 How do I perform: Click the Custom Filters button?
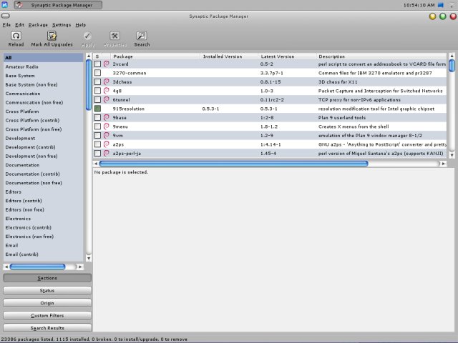pyautogui.click(x=47, y=316)
